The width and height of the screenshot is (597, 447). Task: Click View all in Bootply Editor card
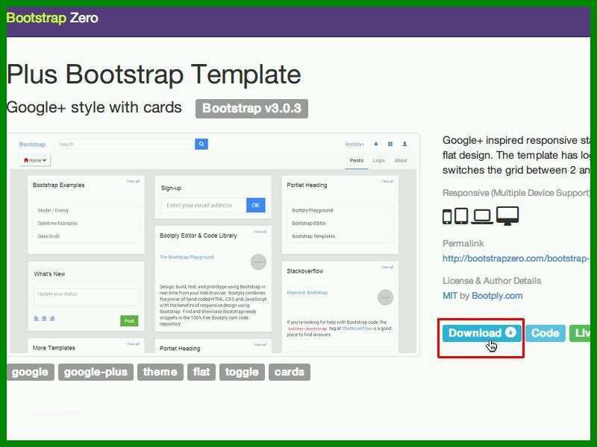pos(260,232)
